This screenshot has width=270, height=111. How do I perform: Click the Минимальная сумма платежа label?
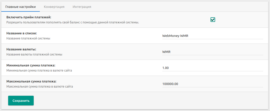(x=31, y=65)
